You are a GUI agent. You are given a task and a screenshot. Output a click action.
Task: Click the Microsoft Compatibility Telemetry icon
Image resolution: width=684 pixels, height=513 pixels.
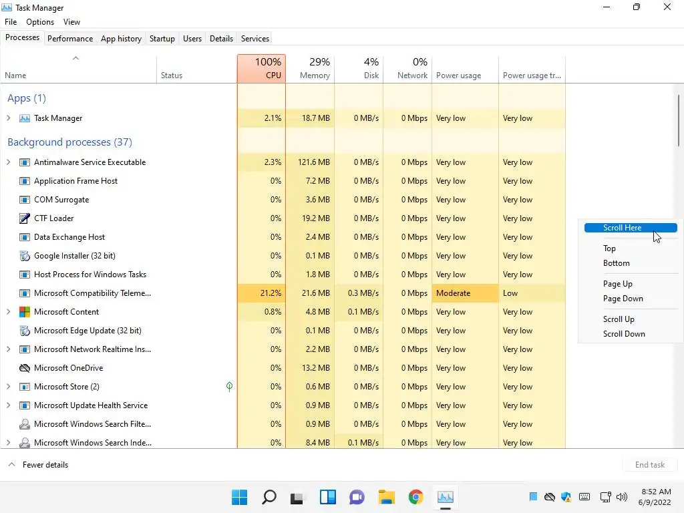coord(25,294)
